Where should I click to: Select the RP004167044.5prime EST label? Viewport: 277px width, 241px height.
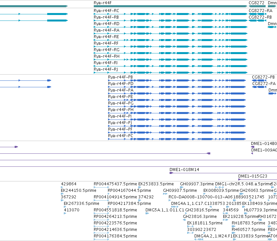click(x=129, y=191)
